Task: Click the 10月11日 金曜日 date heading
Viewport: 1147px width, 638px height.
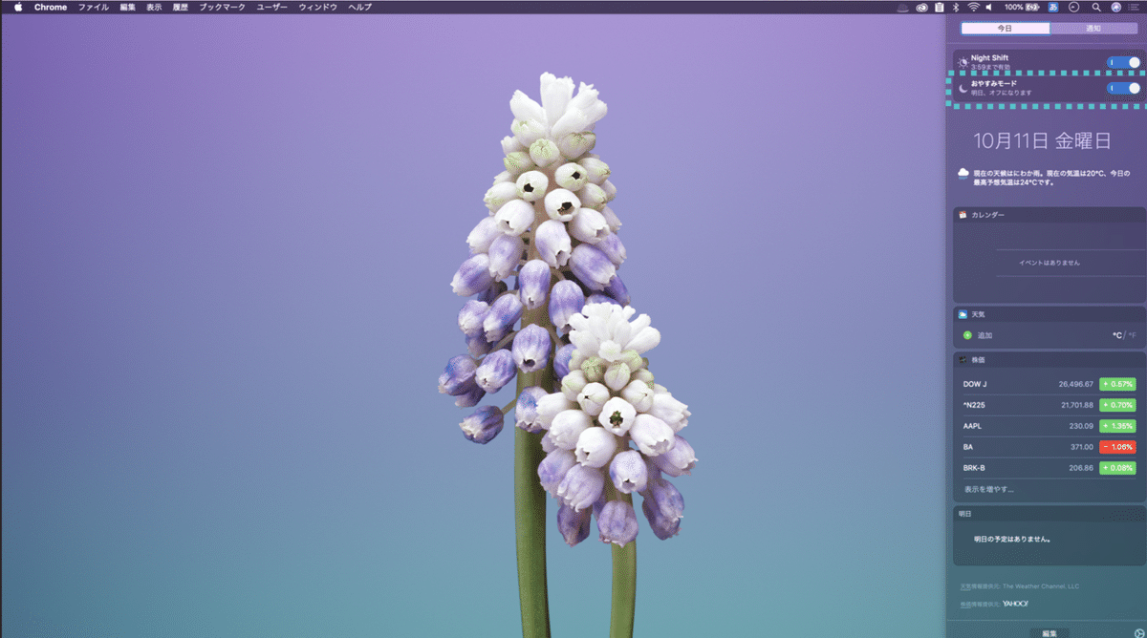Action: pyautogui.click(x=1042, y=141)
